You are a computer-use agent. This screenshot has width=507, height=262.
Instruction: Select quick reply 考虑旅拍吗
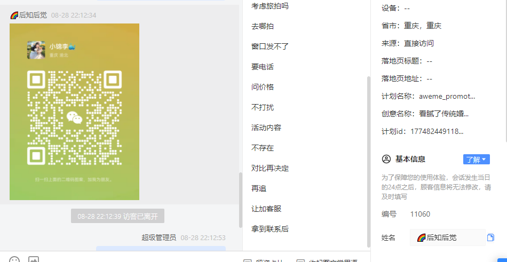click(270, 6)
